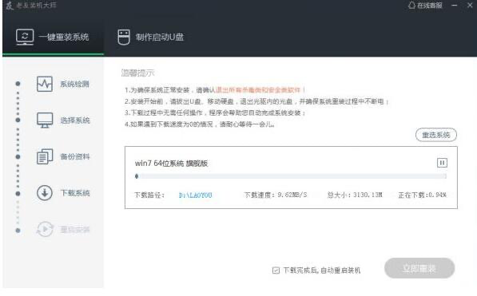Switch to the 制作启动U盘 tab
This screenshot has height=296, width=477.
pyautogui.click(x=151, y=37)
